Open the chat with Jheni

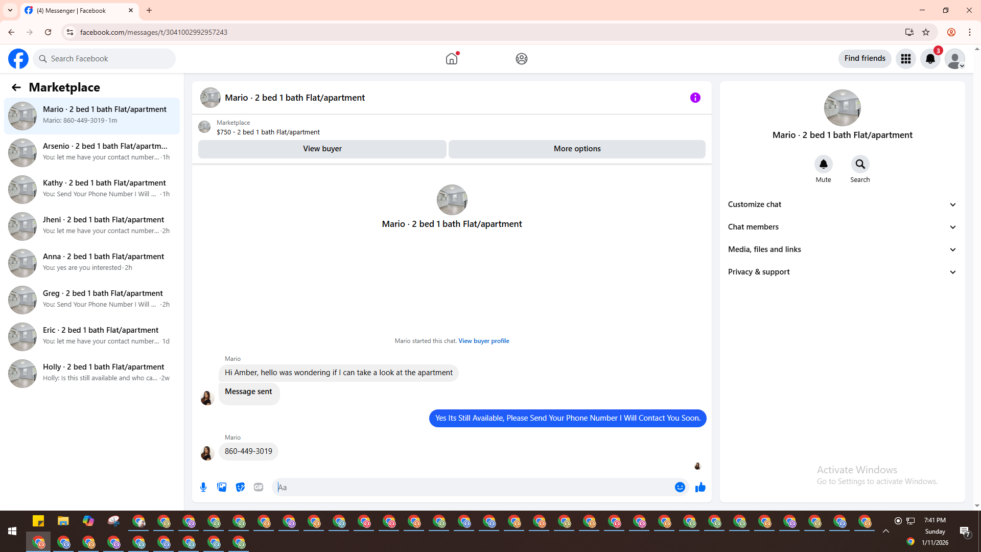point(92,226)
